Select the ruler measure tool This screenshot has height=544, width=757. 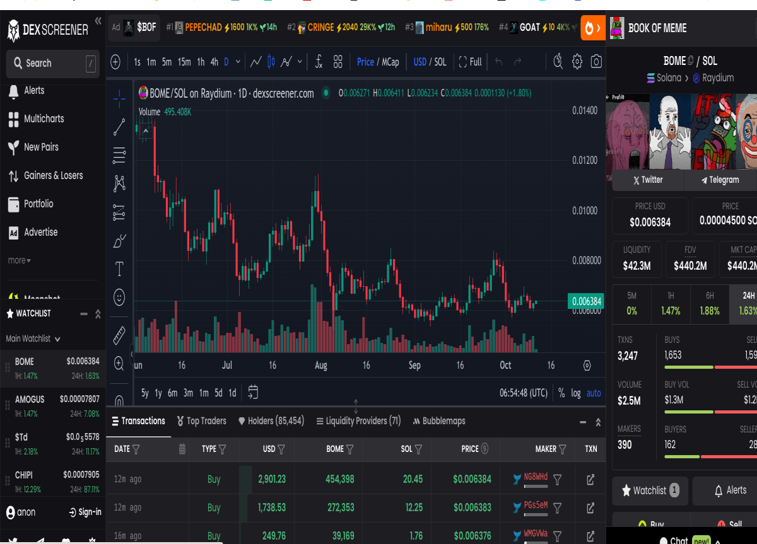(x=119, y=335)
